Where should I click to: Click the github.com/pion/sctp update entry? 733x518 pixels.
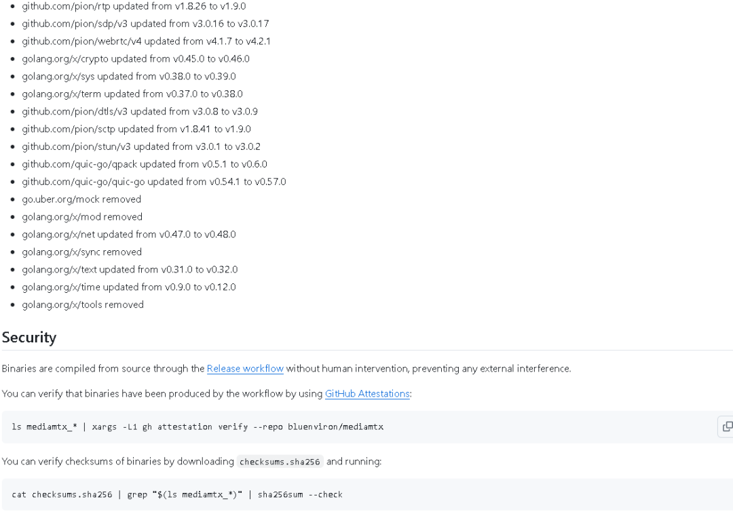click(x=136, y=129)
